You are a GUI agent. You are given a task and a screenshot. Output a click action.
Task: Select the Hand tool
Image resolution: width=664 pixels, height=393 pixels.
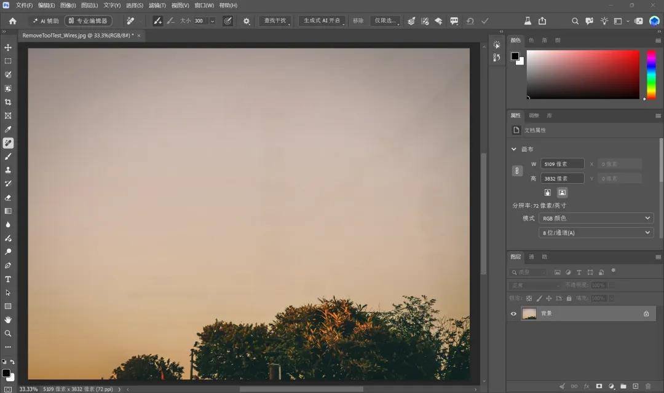[x=8, y=320]
